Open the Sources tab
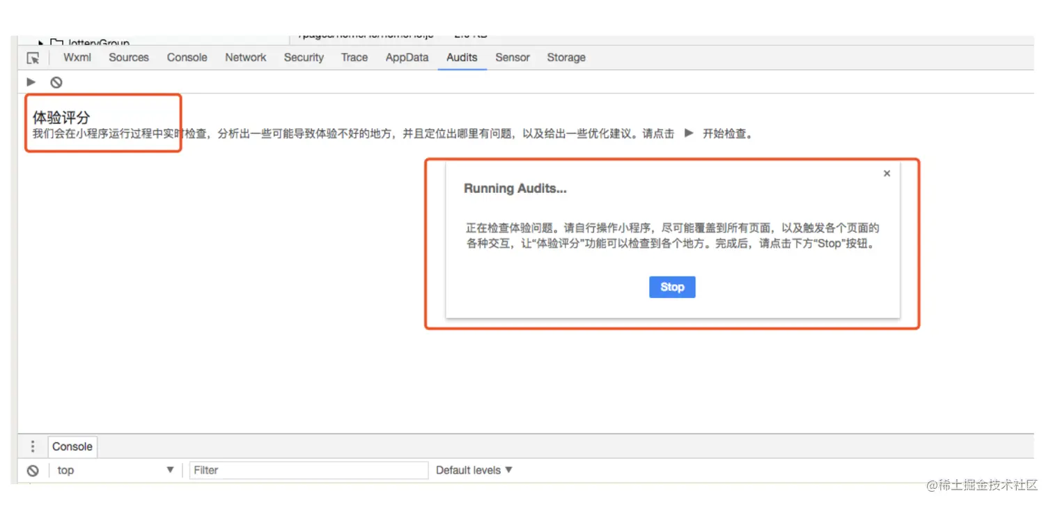 point(129,58)
